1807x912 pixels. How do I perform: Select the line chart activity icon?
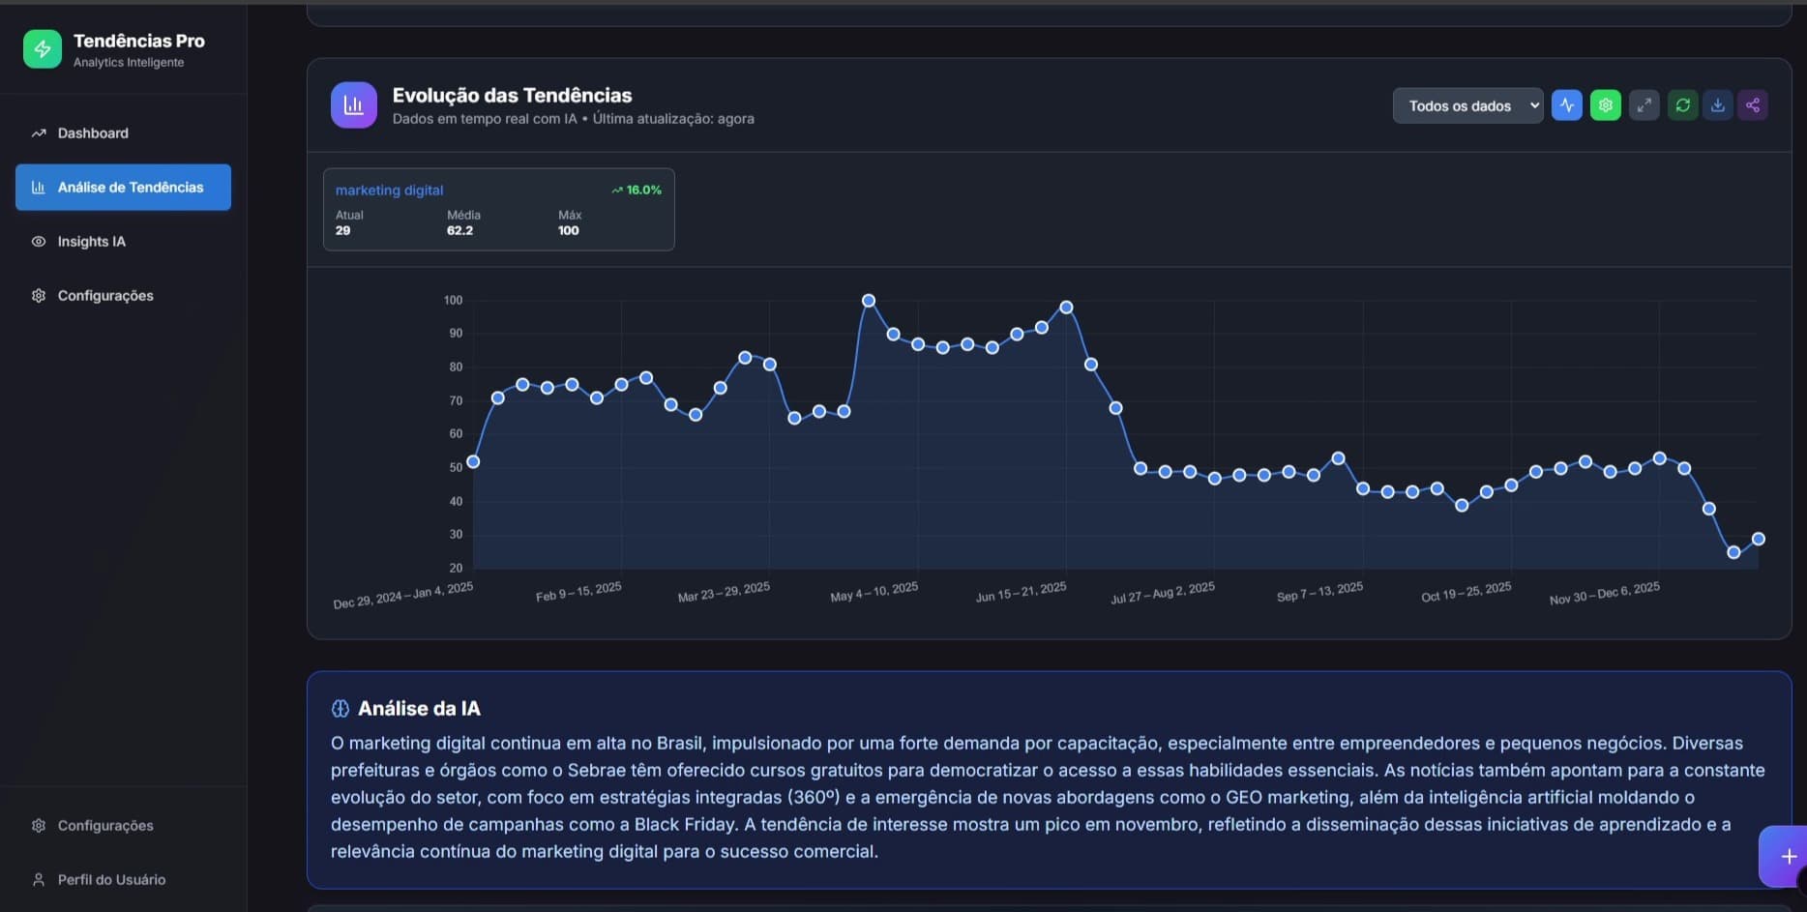coord(1566,104)
